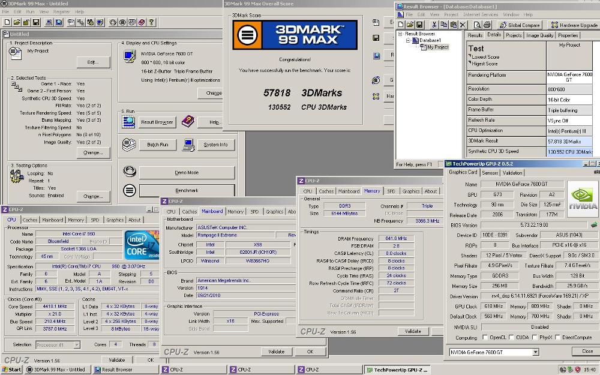Click the Delete X icon in Result Browser
The width and height of the screenshot is (600, 375).
pos(463,25)
